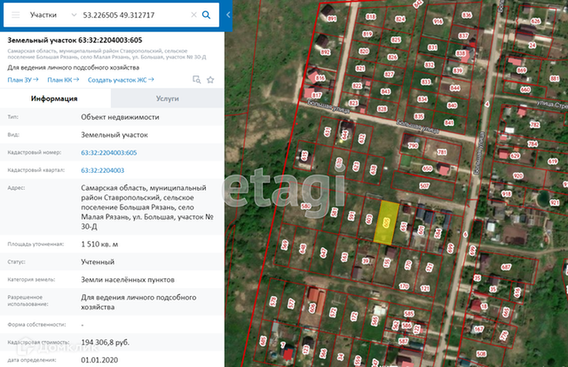Click the Объект недвижимости type value

click(120, 117)
